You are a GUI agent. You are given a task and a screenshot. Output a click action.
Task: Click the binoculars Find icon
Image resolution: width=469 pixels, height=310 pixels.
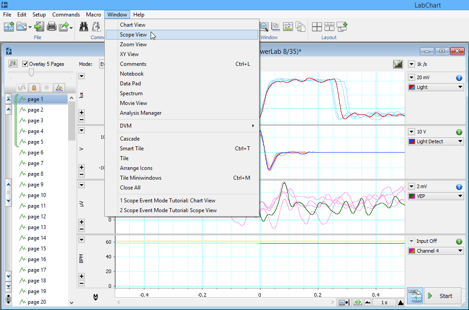point(83,27)
